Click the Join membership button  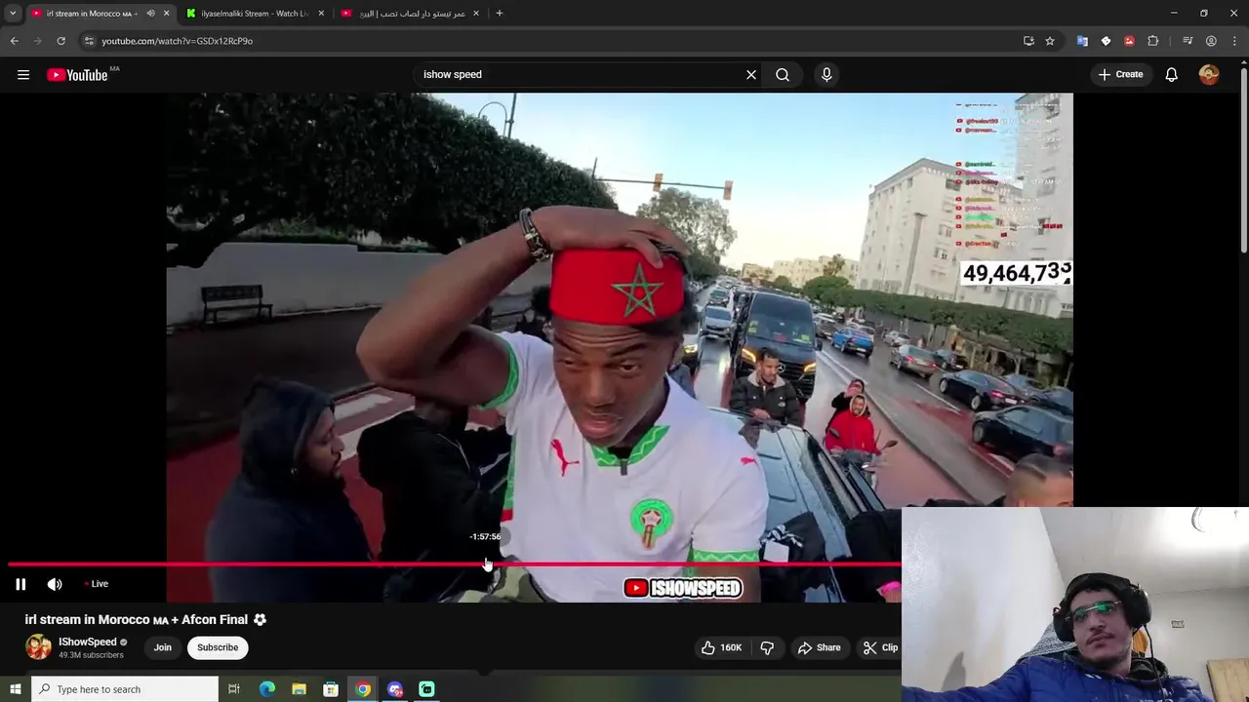pyautogui.click(x=162, y=647)
